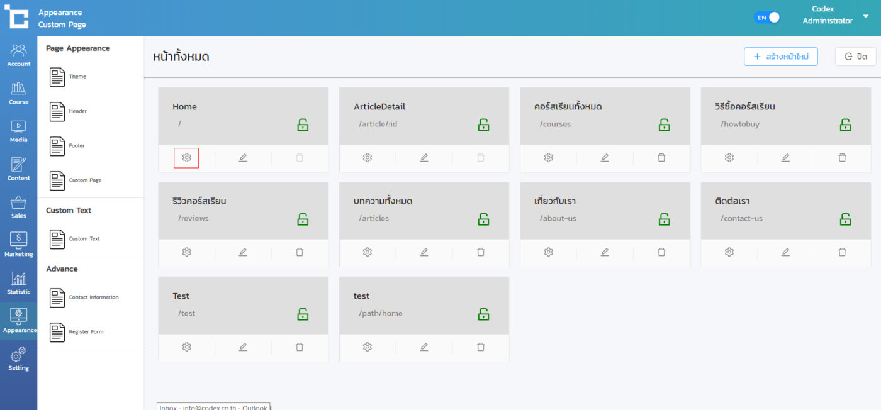Toggle the green lock on /howtobuy page

point(845,125)
